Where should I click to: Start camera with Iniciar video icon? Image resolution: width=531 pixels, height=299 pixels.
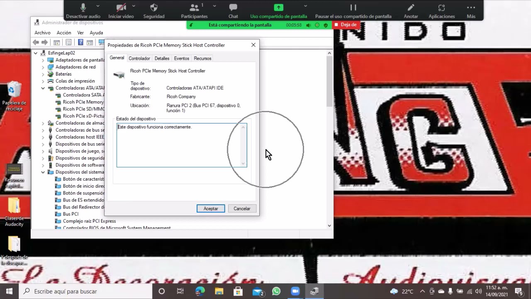click(x=121, y=7)
